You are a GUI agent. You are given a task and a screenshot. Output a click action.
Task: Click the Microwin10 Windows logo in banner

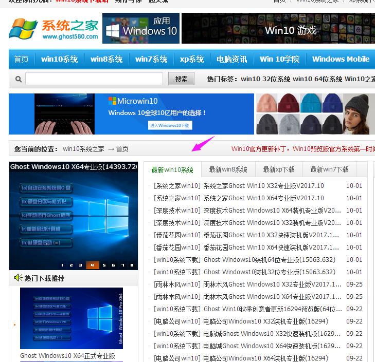click(x=112, y=101)
